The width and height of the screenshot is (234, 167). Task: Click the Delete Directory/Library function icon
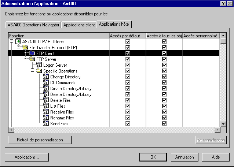tap(46, 94)
